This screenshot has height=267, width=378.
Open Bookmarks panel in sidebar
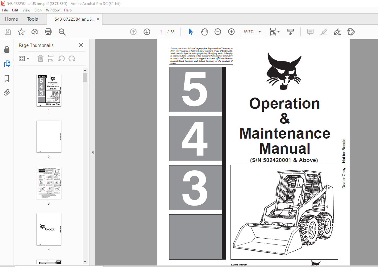coord(7,78)
